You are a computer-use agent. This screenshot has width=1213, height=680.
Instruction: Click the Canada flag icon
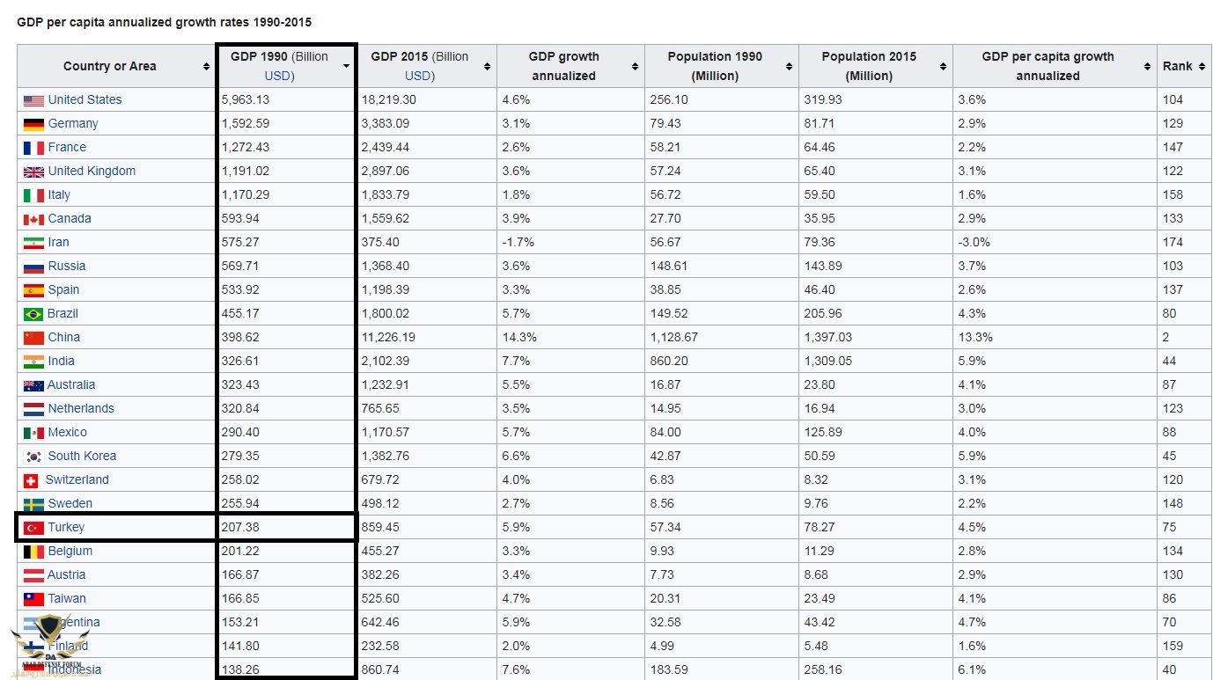[x=33, y=219]
